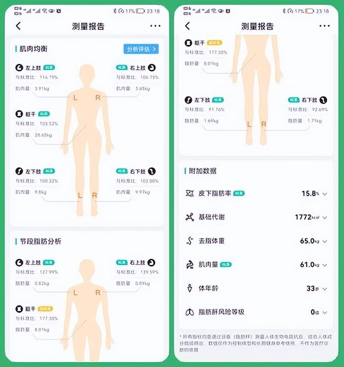Viewport: 344px width, 367px height.
Task: Go back using left screen's back arrow
Action: tap(18, 26)
